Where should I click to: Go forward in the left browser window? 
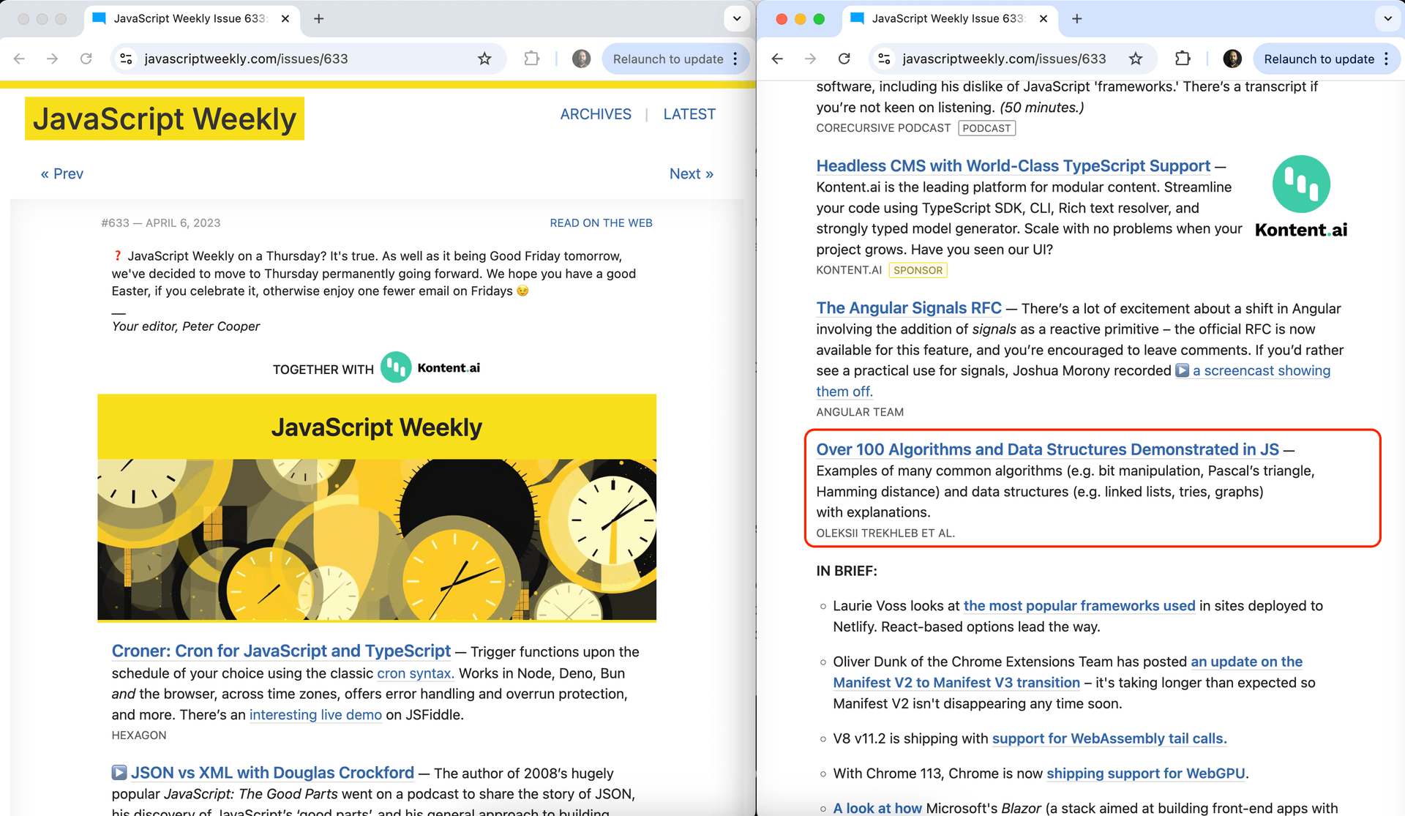(52, 59)
